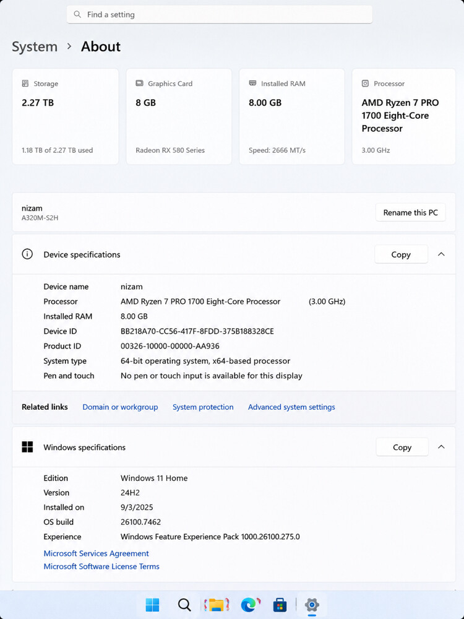Open the Start menu from taskbar
Screen dimensions: 464x619
[152, 604]
